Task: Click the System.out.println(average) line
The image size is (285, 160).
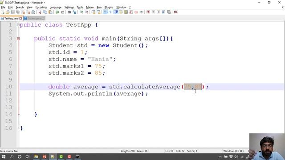Action: click(x=98, y=94)
